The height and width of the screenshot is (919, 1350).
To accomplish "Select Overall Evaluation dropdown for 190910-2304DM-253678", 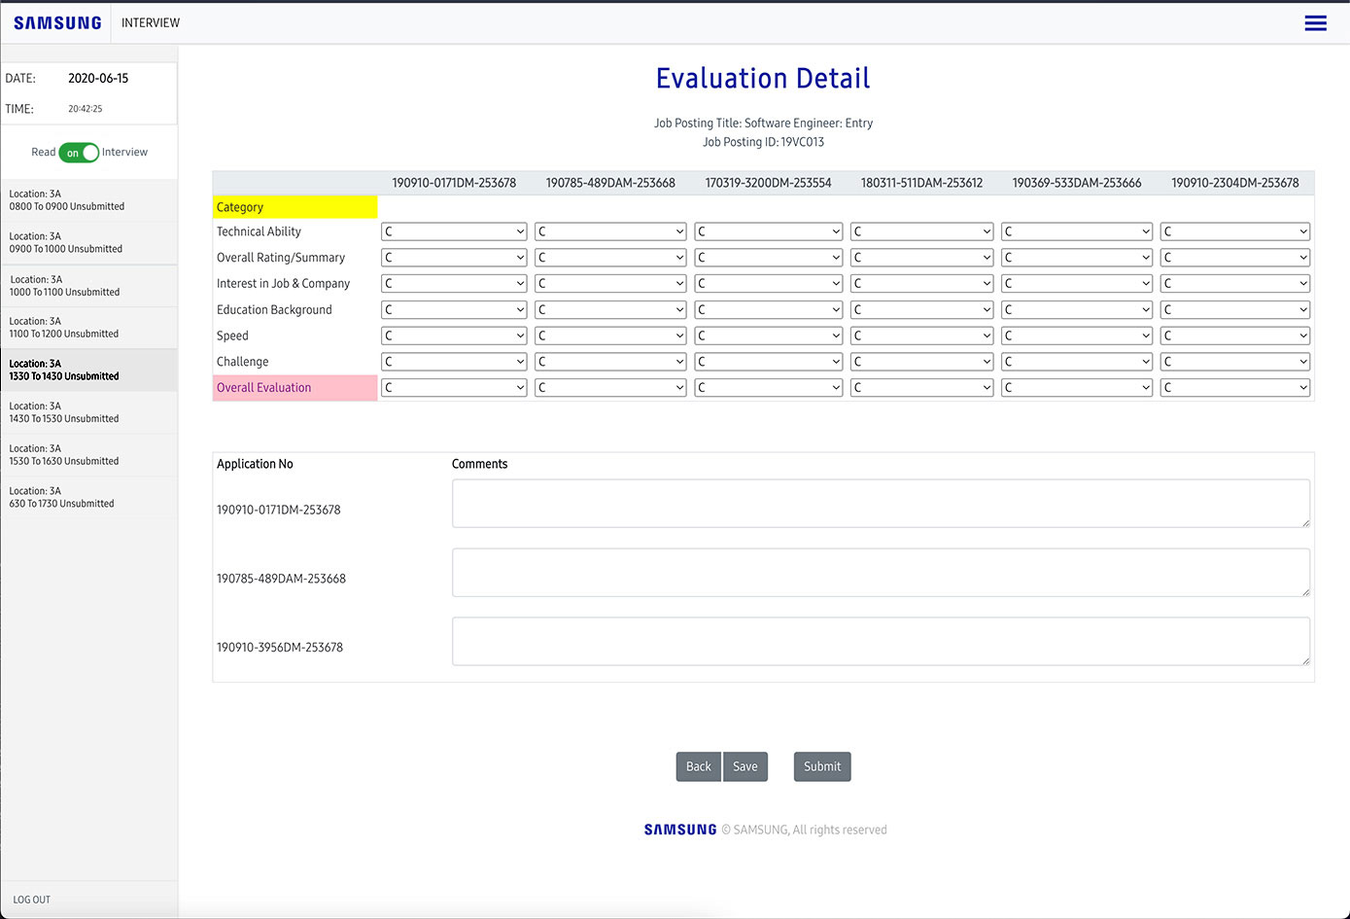I will click(x=1234, y=387).
